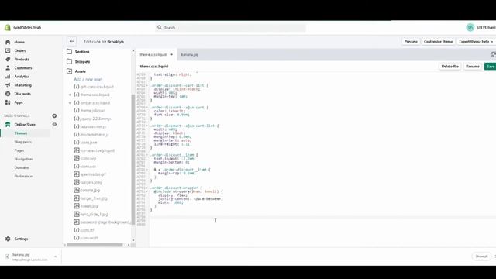Switch to the banana.jpg editor tab
Image resolution: width=496 pixels, height=279 pixels.
[190, 55]
